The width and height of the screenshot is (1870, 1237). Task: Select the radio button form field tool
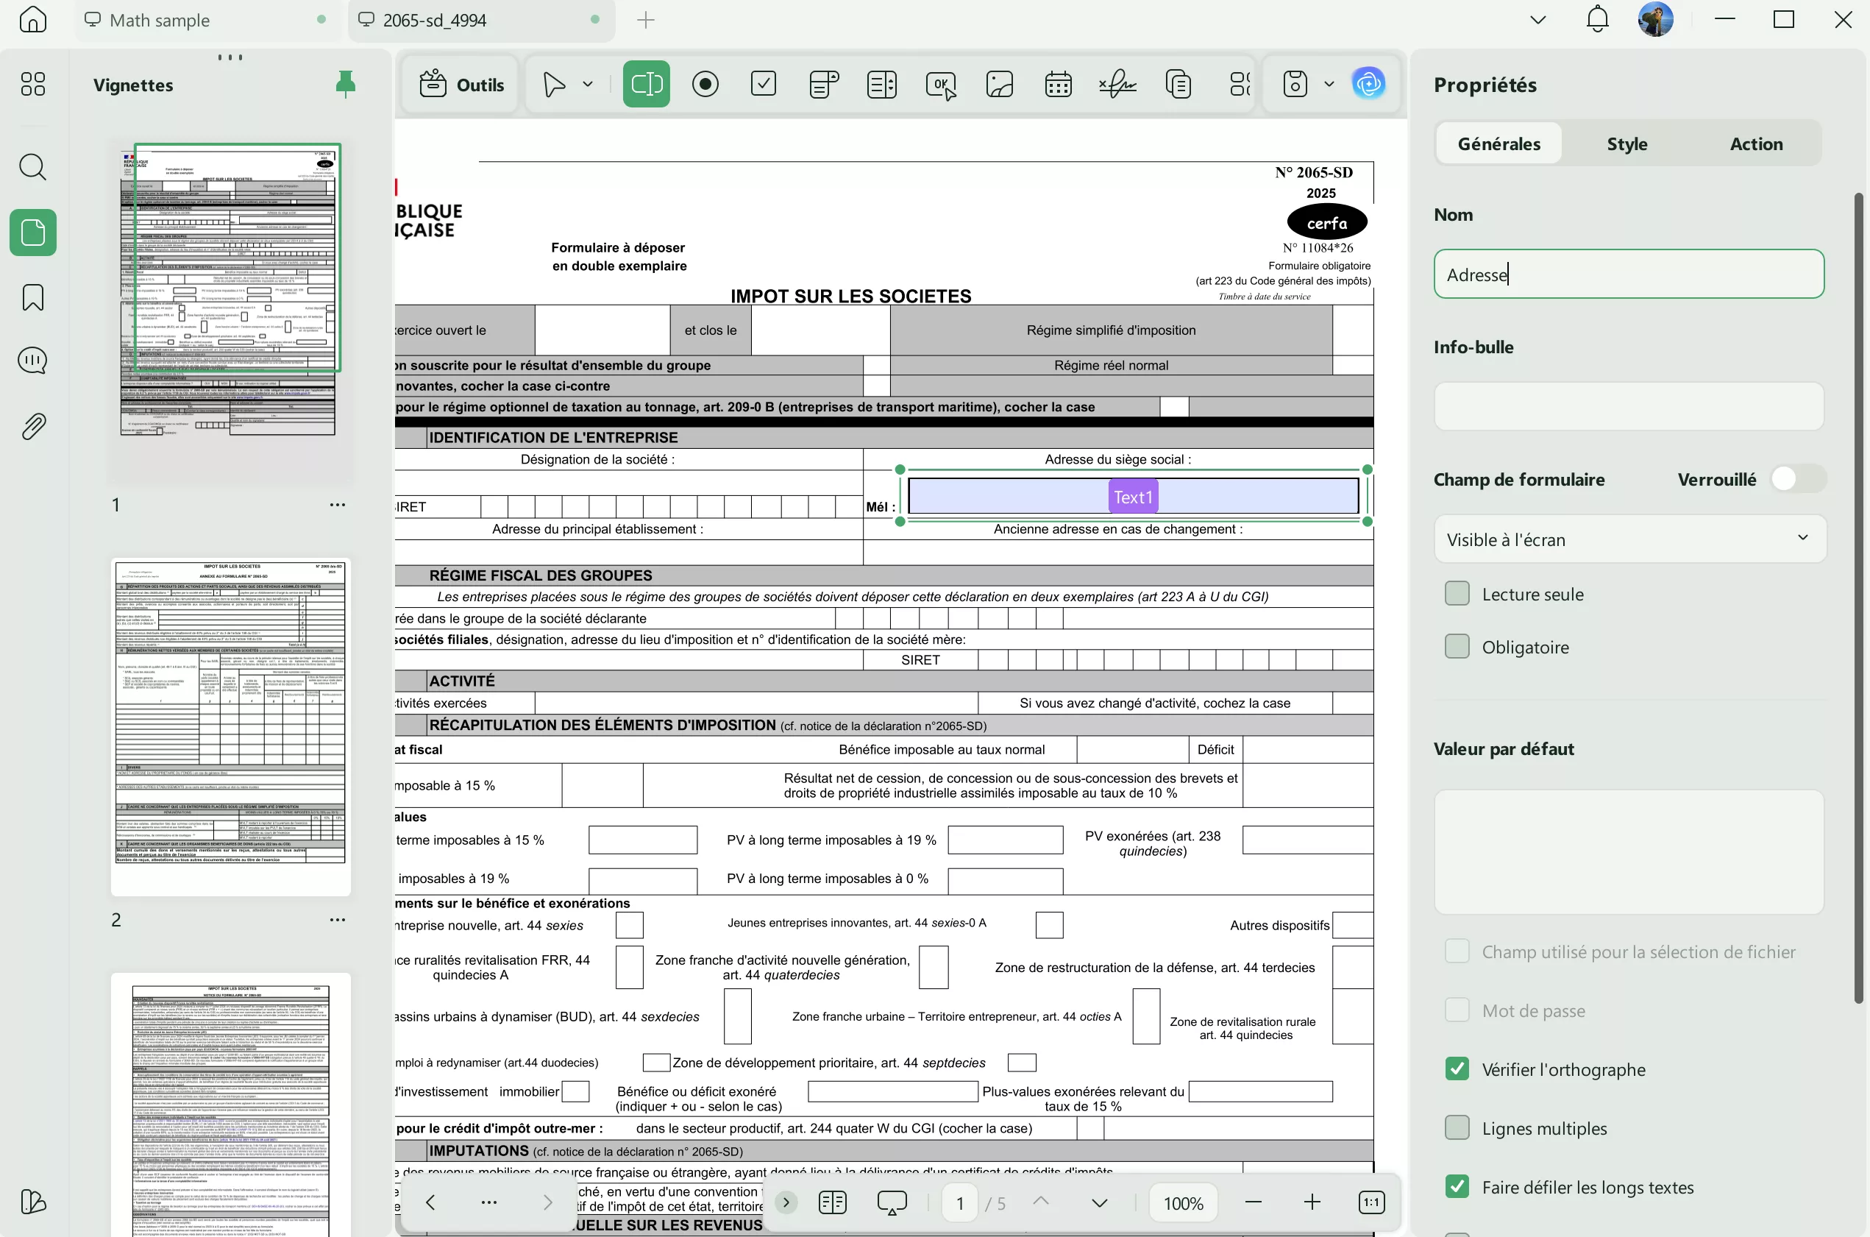pos(705,84)
